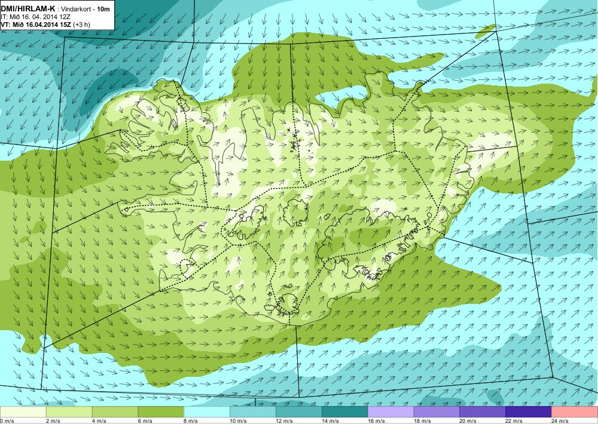Click the "IT: Mið 16. 04. 2014 12Z" line
This screenshot has height=424, width=598.
[35, 17]
